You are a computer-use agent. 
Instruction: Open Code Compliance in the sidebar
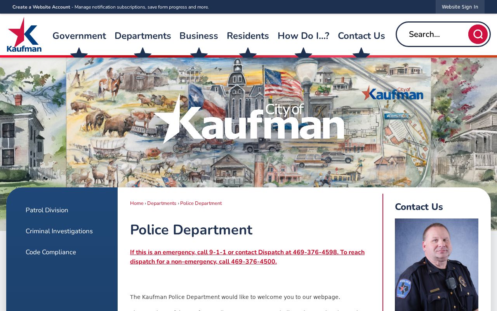point(51,252)
